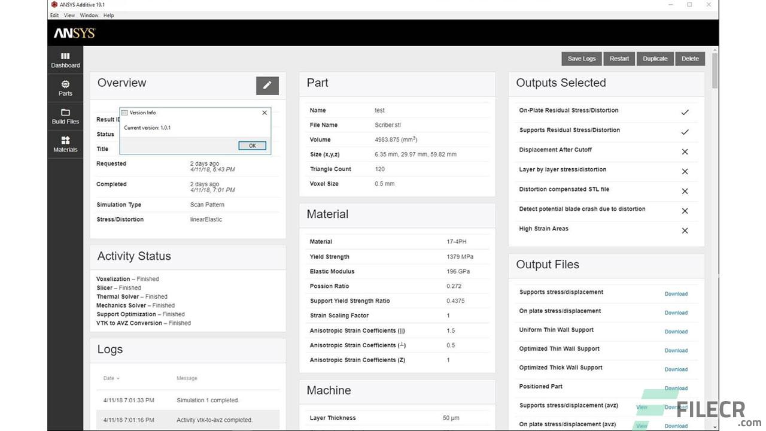Screen dimensions: 766x431
Task: Click Yield Strength value '1379 MPa'
Action: pos(460,257)
